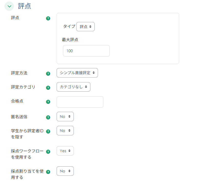Click help icon for 学生から評定者IDを隠す

48,132
